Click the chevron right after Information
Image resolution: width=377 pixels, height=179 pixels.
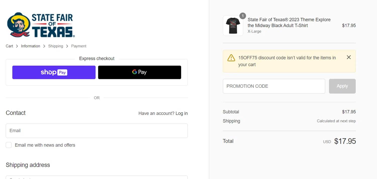(x=44, y=46)
